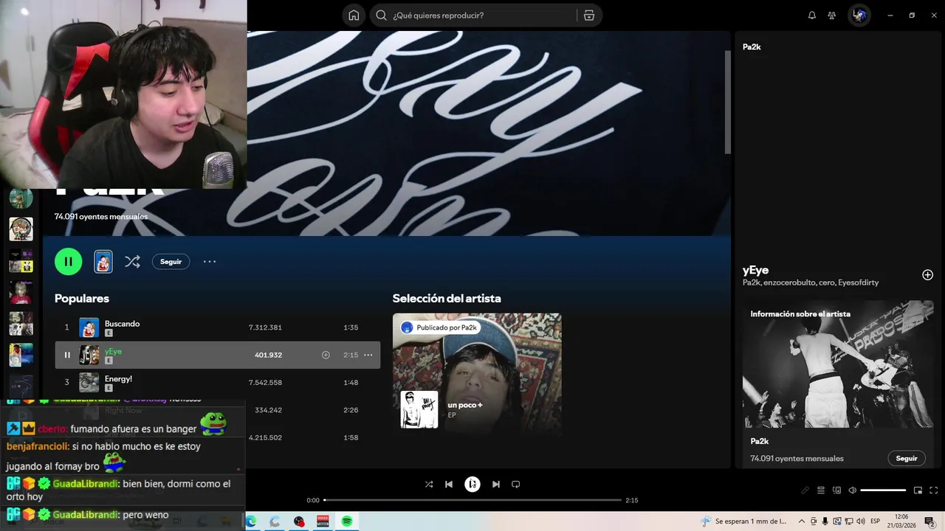Open the clock showing 12:06

[x=901, y=521]
